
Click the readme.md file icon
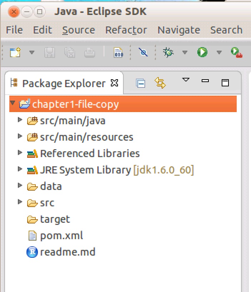pos(32,252)
